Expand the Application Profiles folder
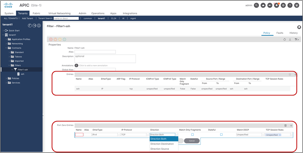This screenshot has height=153, width=303. point(6,39)
